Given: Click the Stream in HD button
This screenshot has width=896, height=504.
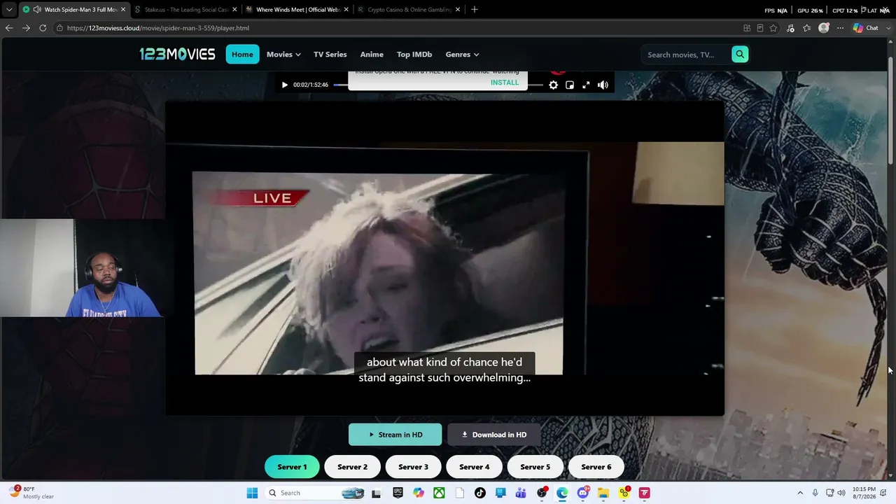Looking at the screenshot, I should pyautogui.click(x=395, y=435).
